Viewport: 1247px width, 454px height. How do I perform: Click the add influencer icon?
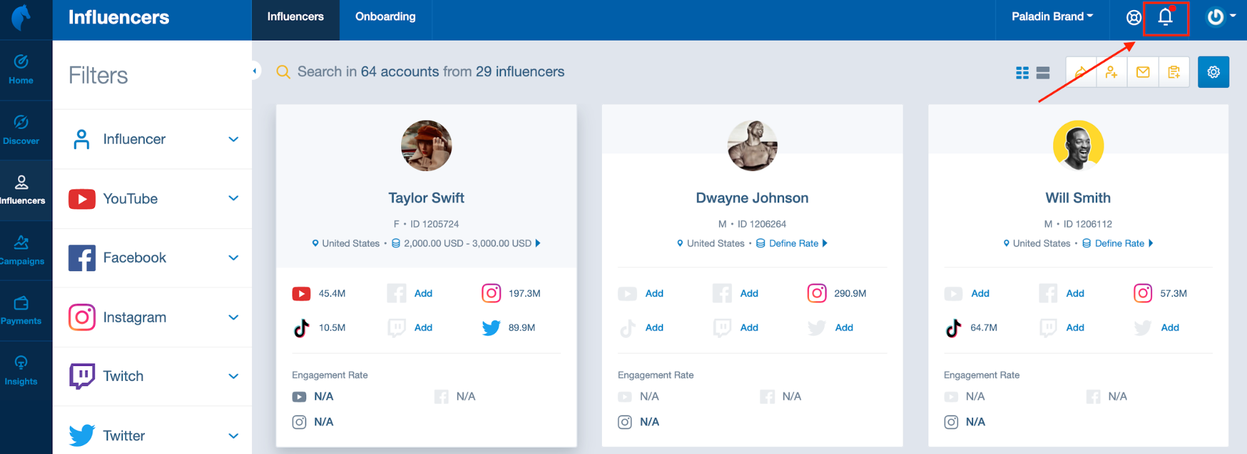click(1112, 72)
